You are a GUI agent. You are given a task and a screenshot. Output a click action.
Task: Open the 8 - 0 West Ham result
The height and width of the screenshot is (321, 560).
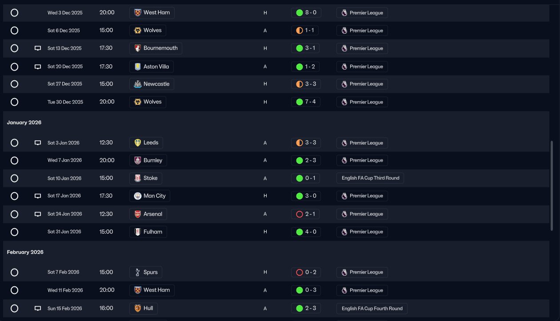click(x=310, y=12)
